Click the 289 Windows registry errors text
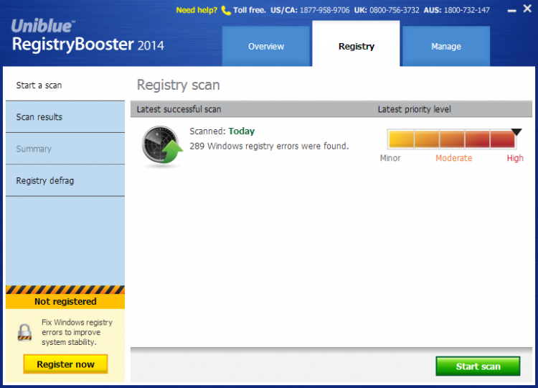Screen dimensions: 538x388 coord(269,146)
